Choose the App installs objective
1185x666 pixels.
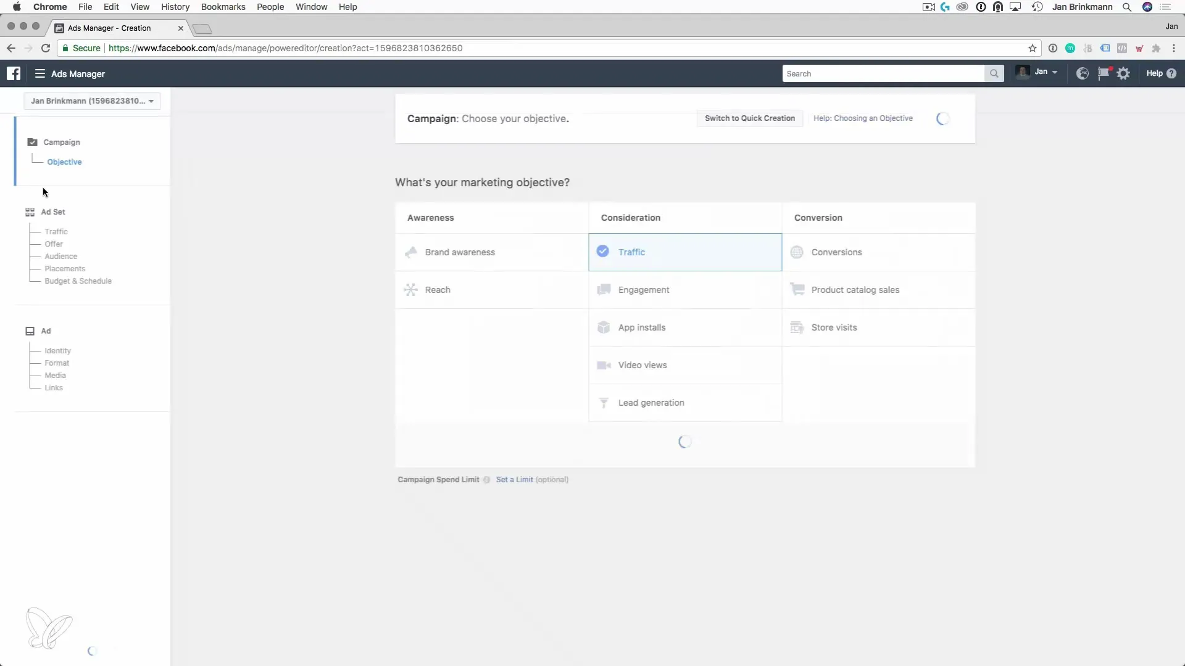coord(685,327)
